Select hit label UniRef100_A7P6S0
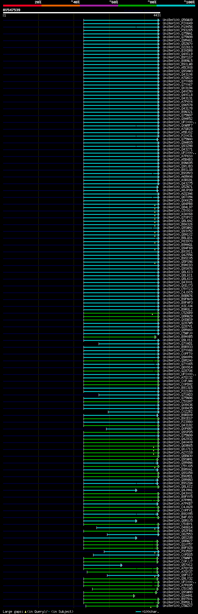This screenshot has width=198, height=614. (x=178, y=156)
